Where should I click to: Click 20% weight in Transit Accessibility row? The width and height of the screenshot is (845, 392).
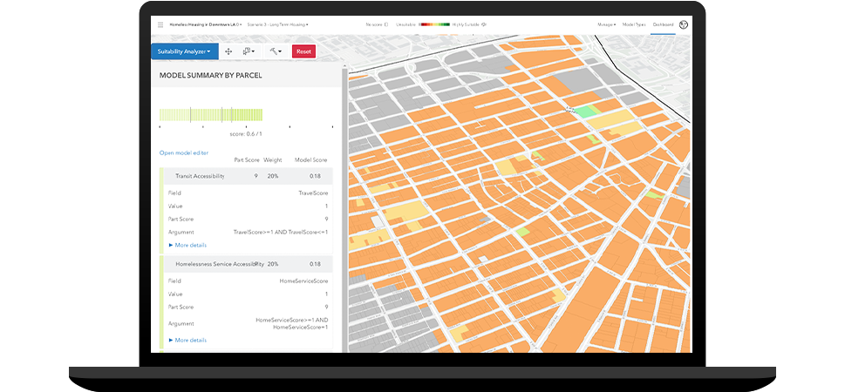pos(273,176)
